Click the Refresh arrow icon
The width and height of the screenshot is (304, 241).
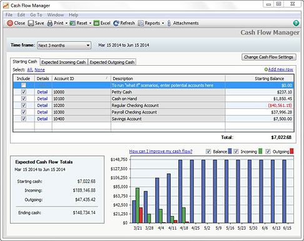116,23
